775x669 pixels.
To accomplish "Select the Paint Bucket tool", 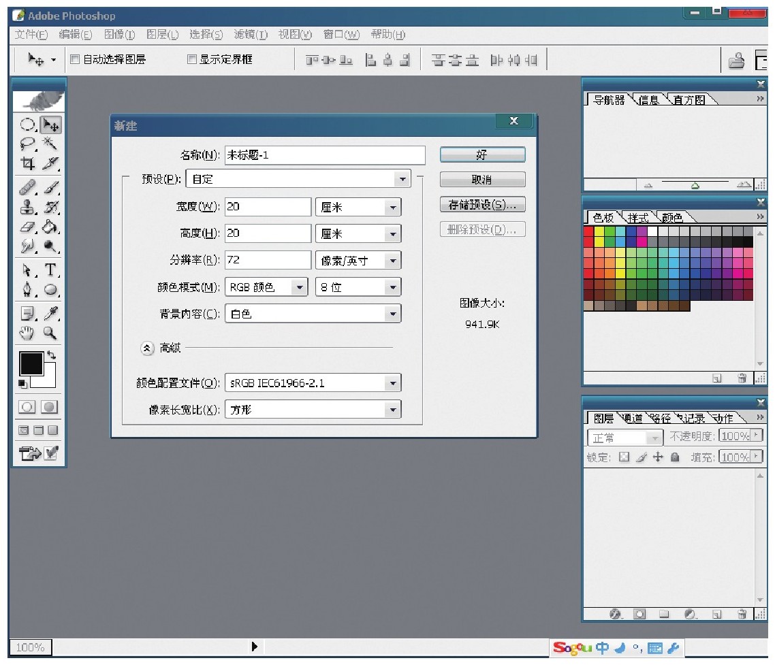I will coord(50,227).
